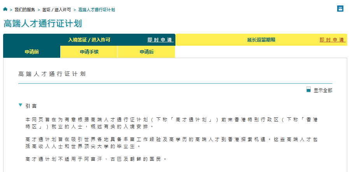Switch to 申请手续 sub-tab
The image size is (350, 172).
pyautogui.click(x=89, y=52)
